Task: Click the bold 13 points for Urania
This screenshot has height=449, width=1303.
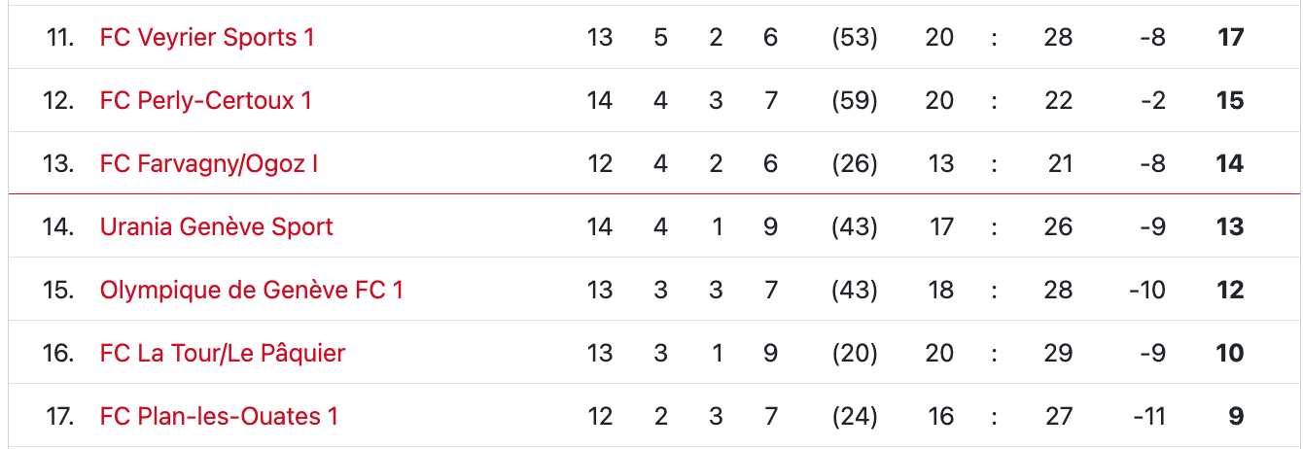Action: [1230, 226]
